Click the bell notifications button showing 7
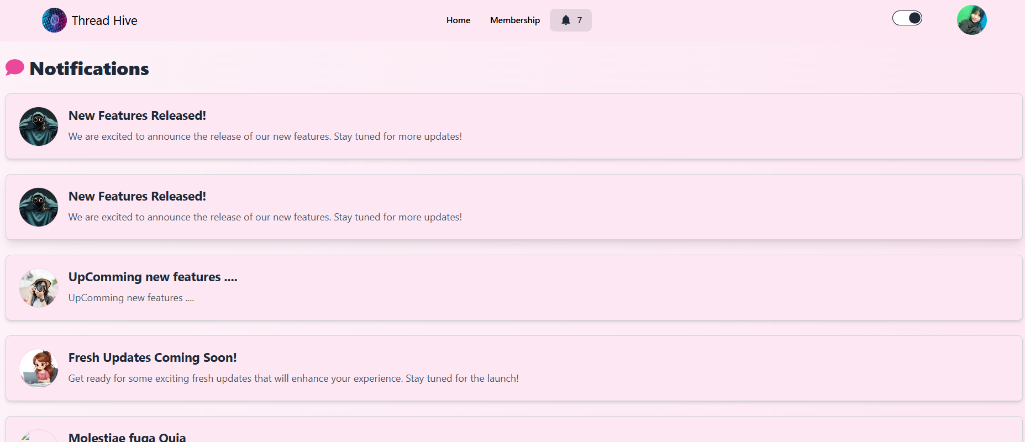This screenshot has width=1025, height=442. [x=571, y=20]
